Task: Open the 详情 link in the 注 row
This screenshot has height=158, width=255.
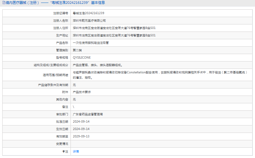Action: (76, 152)
